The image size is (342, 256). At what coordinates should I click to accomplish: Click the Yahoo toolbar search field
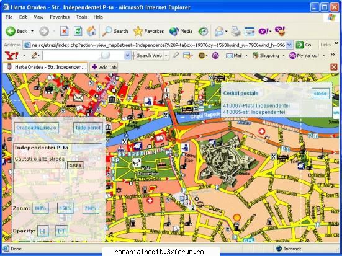click(x=84, y=56)
